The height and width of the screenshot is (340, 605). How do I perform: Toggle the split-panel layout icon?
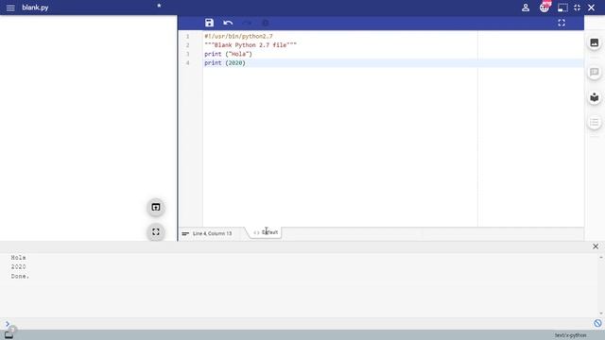(x=562, y=8)
